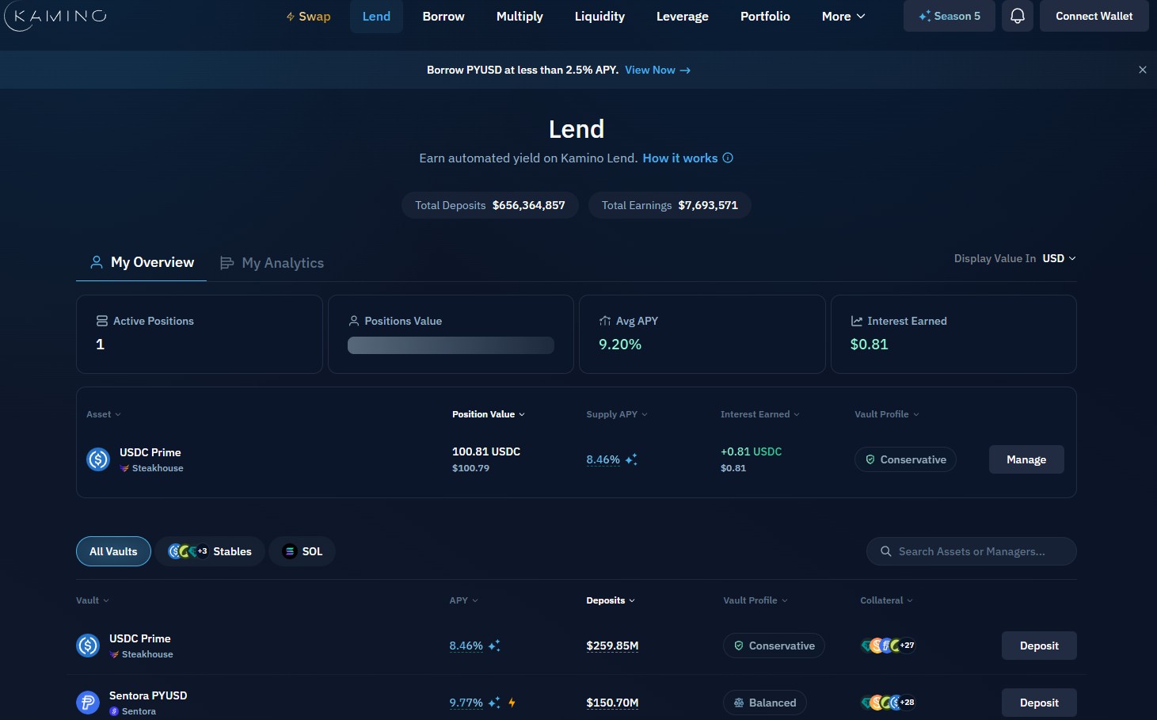Click the Connect Wallet button
Viewport: 1157px width, 720px height.
[1094, 16]
